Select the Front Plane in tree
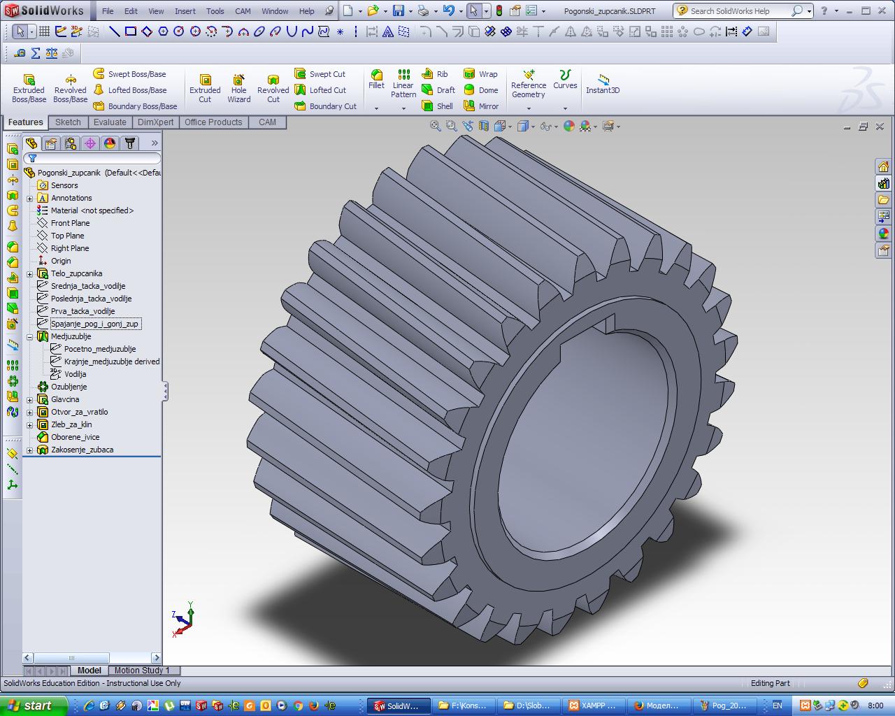 70,223
